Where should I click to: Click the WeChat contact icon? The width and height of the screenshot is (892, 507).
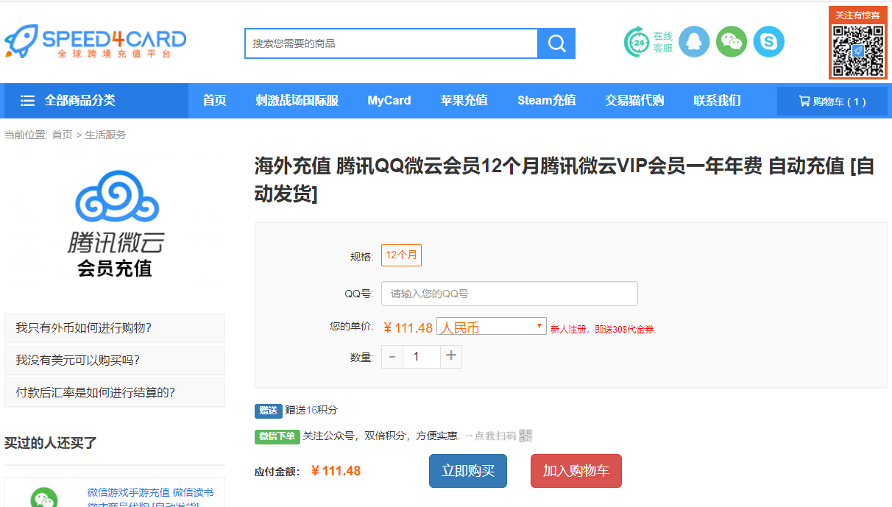click(732, 42)
